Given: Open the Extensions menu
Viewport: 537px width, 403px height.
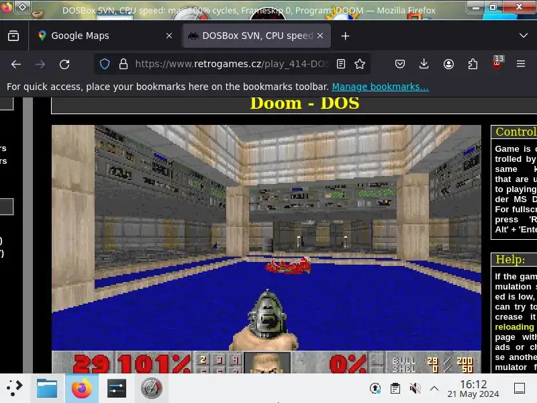Looking at the screenshot, I should pyautogui.click(x=473, y=64).
